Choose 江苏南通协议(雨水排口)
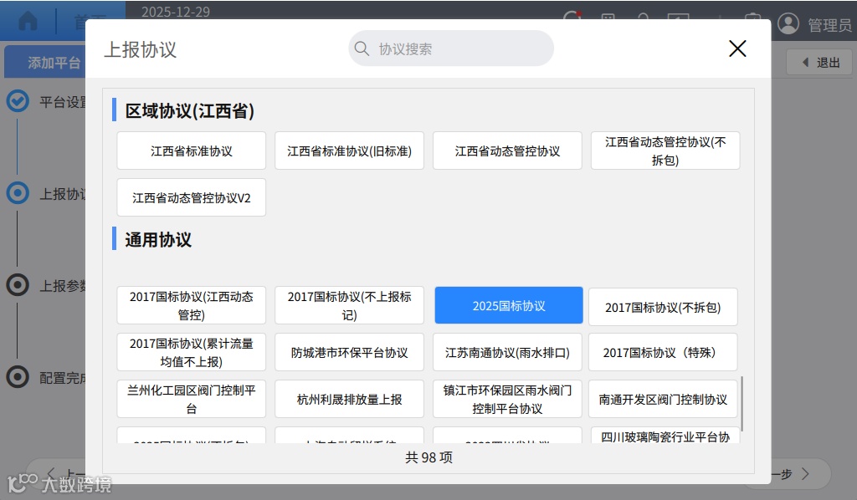Viewport: 857px width, 500px height. point(507,352)
